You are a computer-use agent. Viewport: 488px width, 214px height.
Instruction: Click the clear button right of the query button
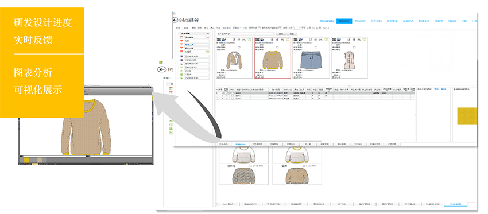click(x=292, y=34)
